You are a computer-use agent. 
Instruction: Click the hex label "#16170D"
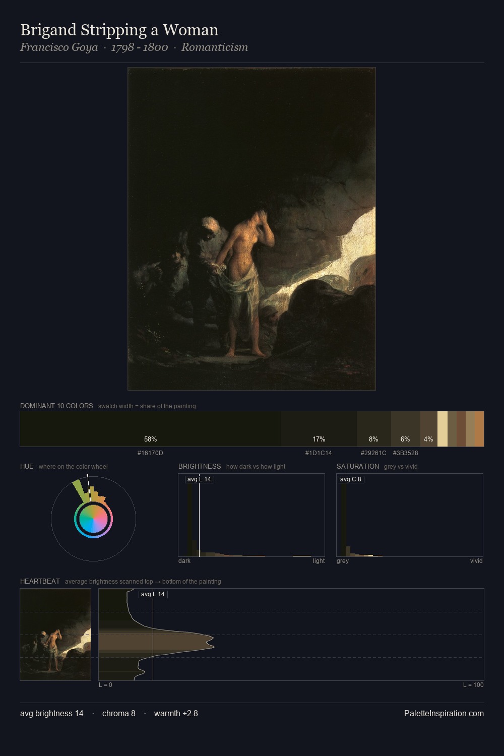(150, 453)
